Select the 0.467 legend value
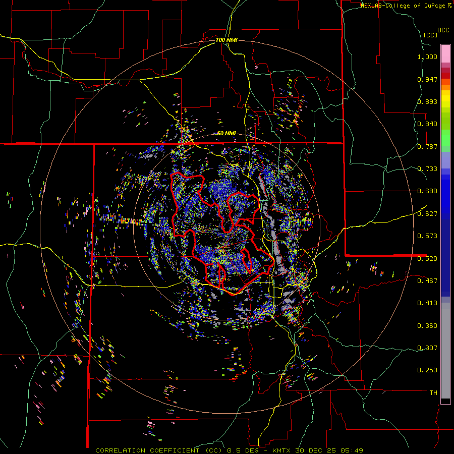The width and height of the screenshot is (454, 454). pos(427,280)
